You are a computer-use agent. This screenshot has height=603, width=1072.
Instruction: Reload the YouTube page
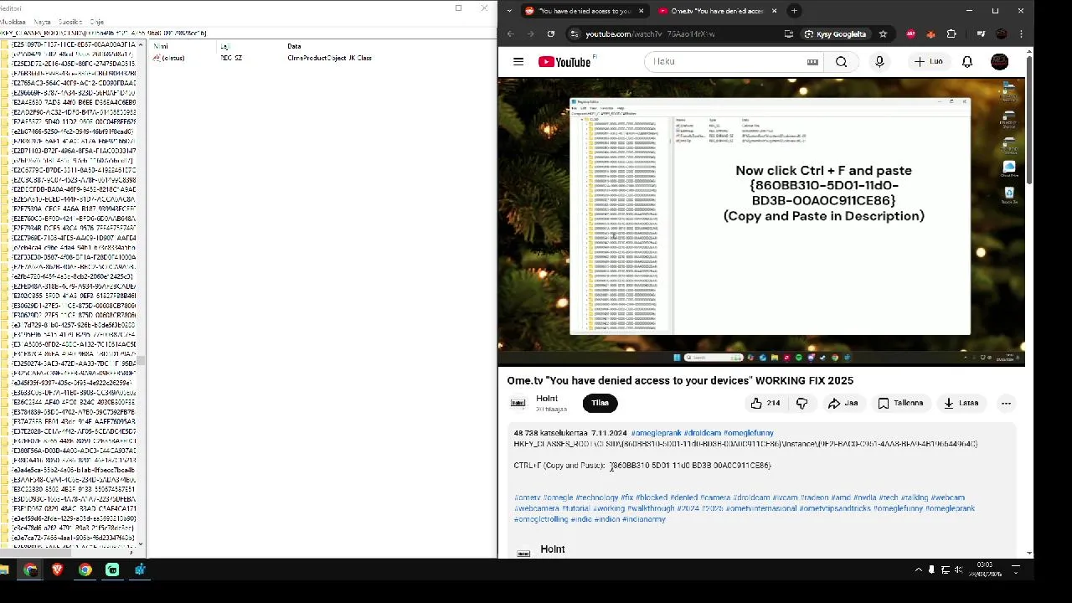[550, 33]
